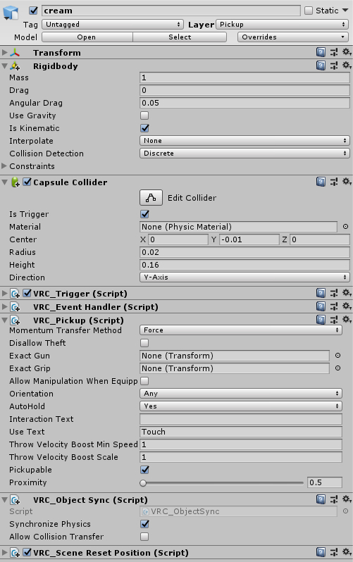Click the Model Open button
This screenshot has height=562, width=353.
(x=87, y=37)
